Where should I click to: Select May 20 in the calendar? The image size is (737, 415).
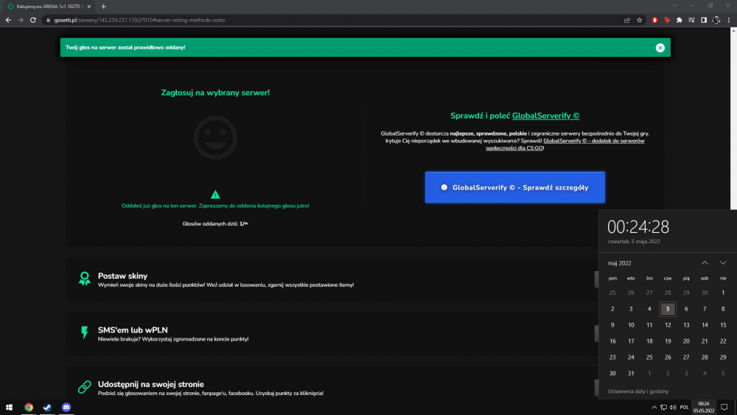[686, 341]
